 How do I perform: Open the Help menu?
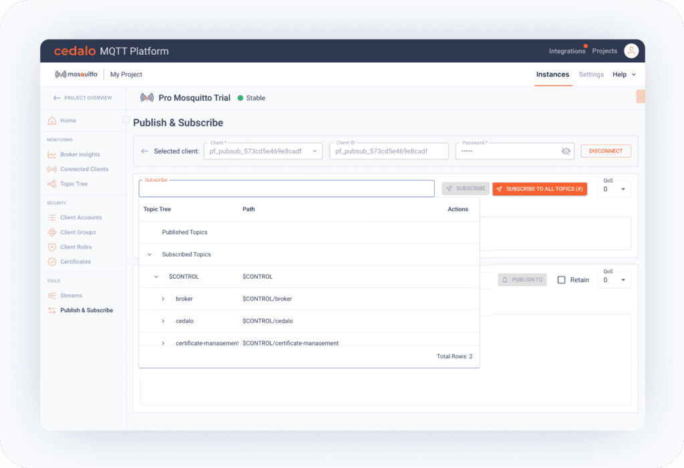tap(624, 75)
